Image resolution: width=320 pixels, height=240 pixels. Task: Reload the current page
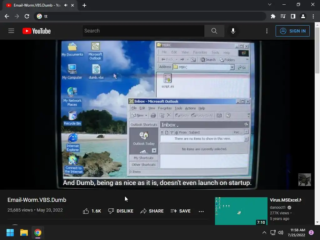pos(27,16)
